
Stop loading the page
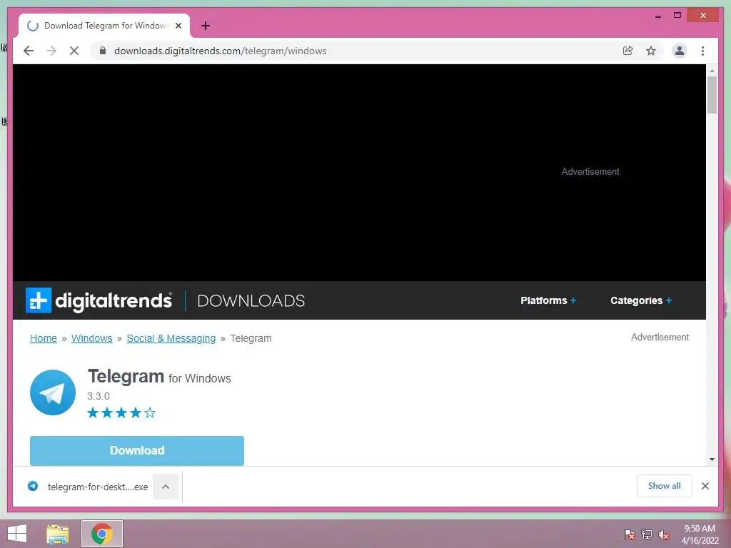74,51
